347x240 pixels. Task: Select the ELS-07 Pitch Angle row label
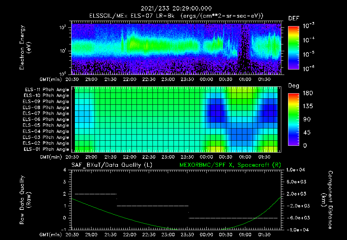click(x=46, y=113)
